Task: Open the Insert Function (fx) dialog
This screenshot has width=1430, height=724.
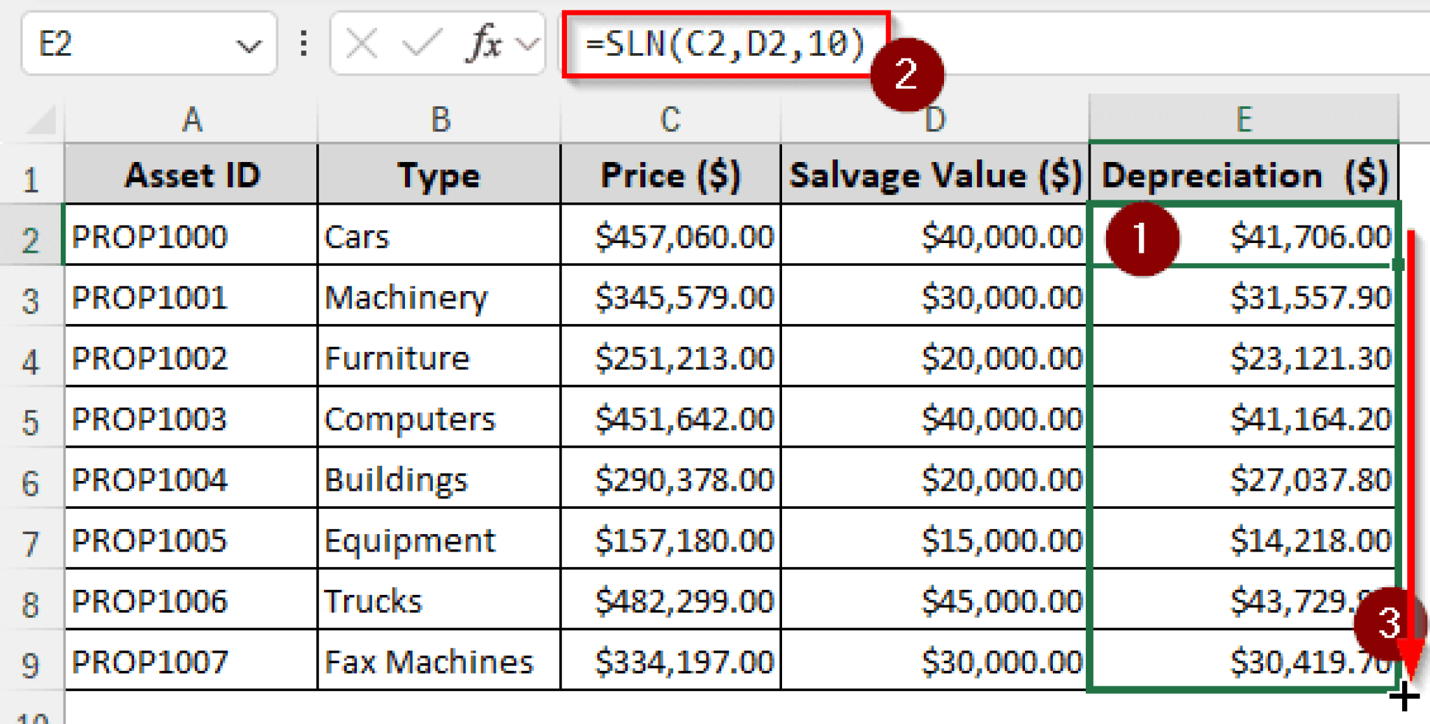Action: pyautogui.click(x=485, y=43)
